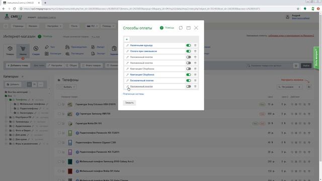The image size is (322, 181).
Task: Open the Платежные системы link
Action: [x=133, y=94]
